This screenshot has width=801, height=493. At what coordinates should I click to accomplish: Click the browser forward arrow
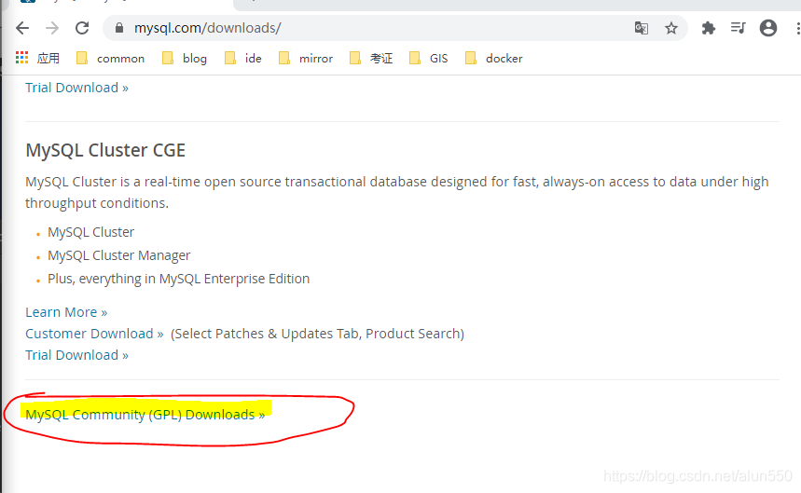click(x=52, y=28)
